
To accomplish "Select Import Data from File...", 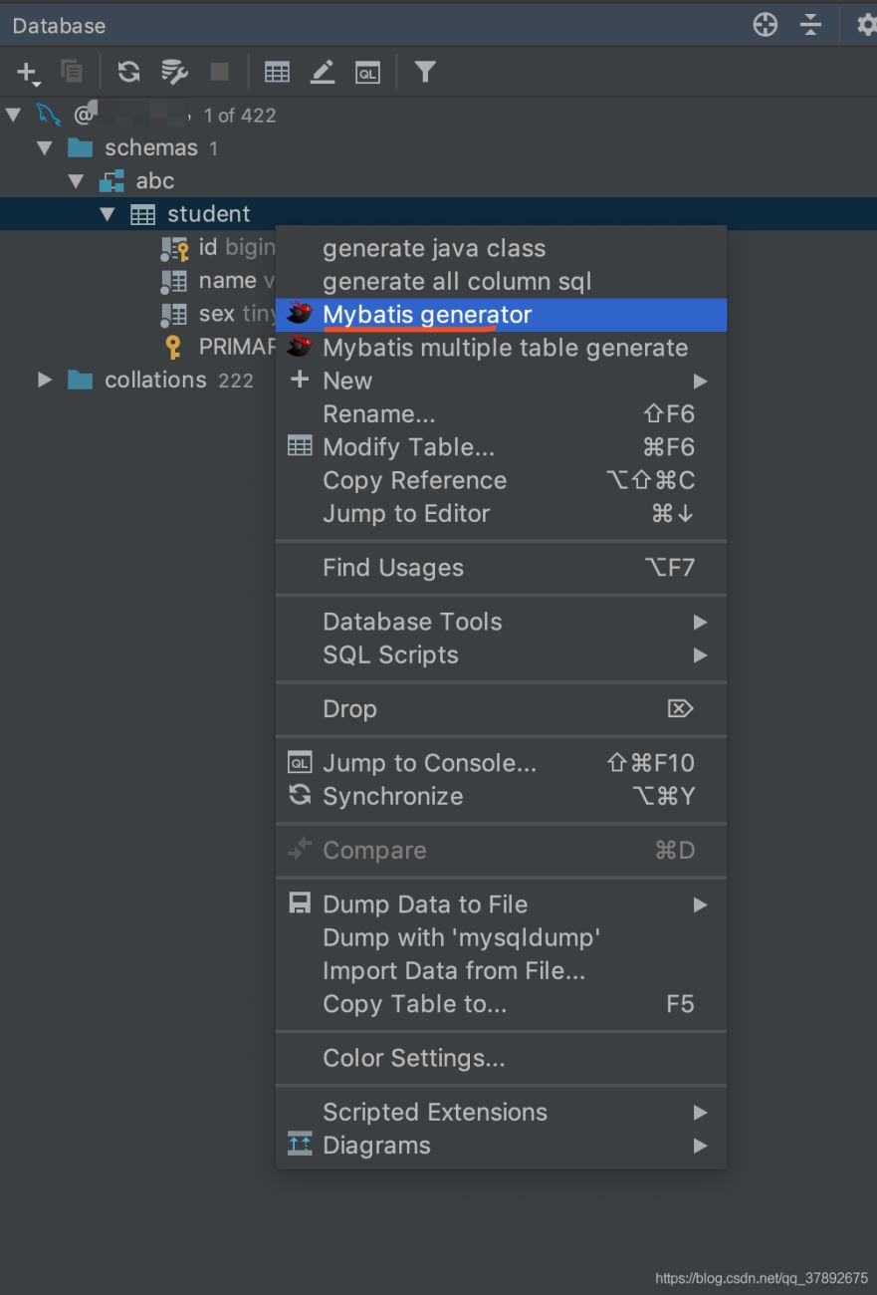I will tap(501, 970).
